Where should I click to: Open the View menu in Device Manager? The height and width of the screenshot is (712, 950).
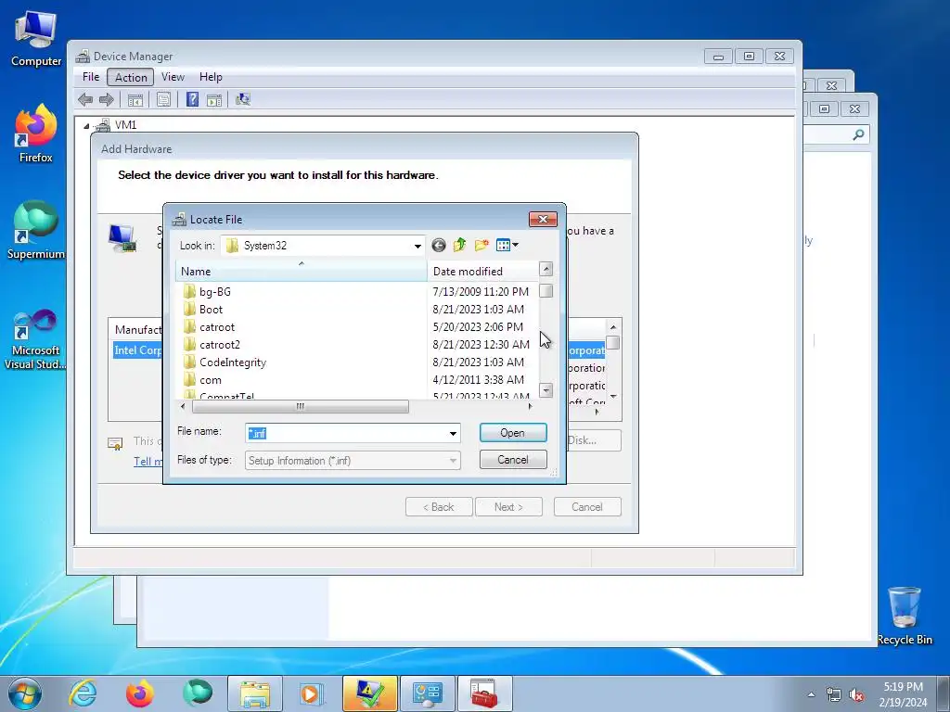[x=173, y=77]
